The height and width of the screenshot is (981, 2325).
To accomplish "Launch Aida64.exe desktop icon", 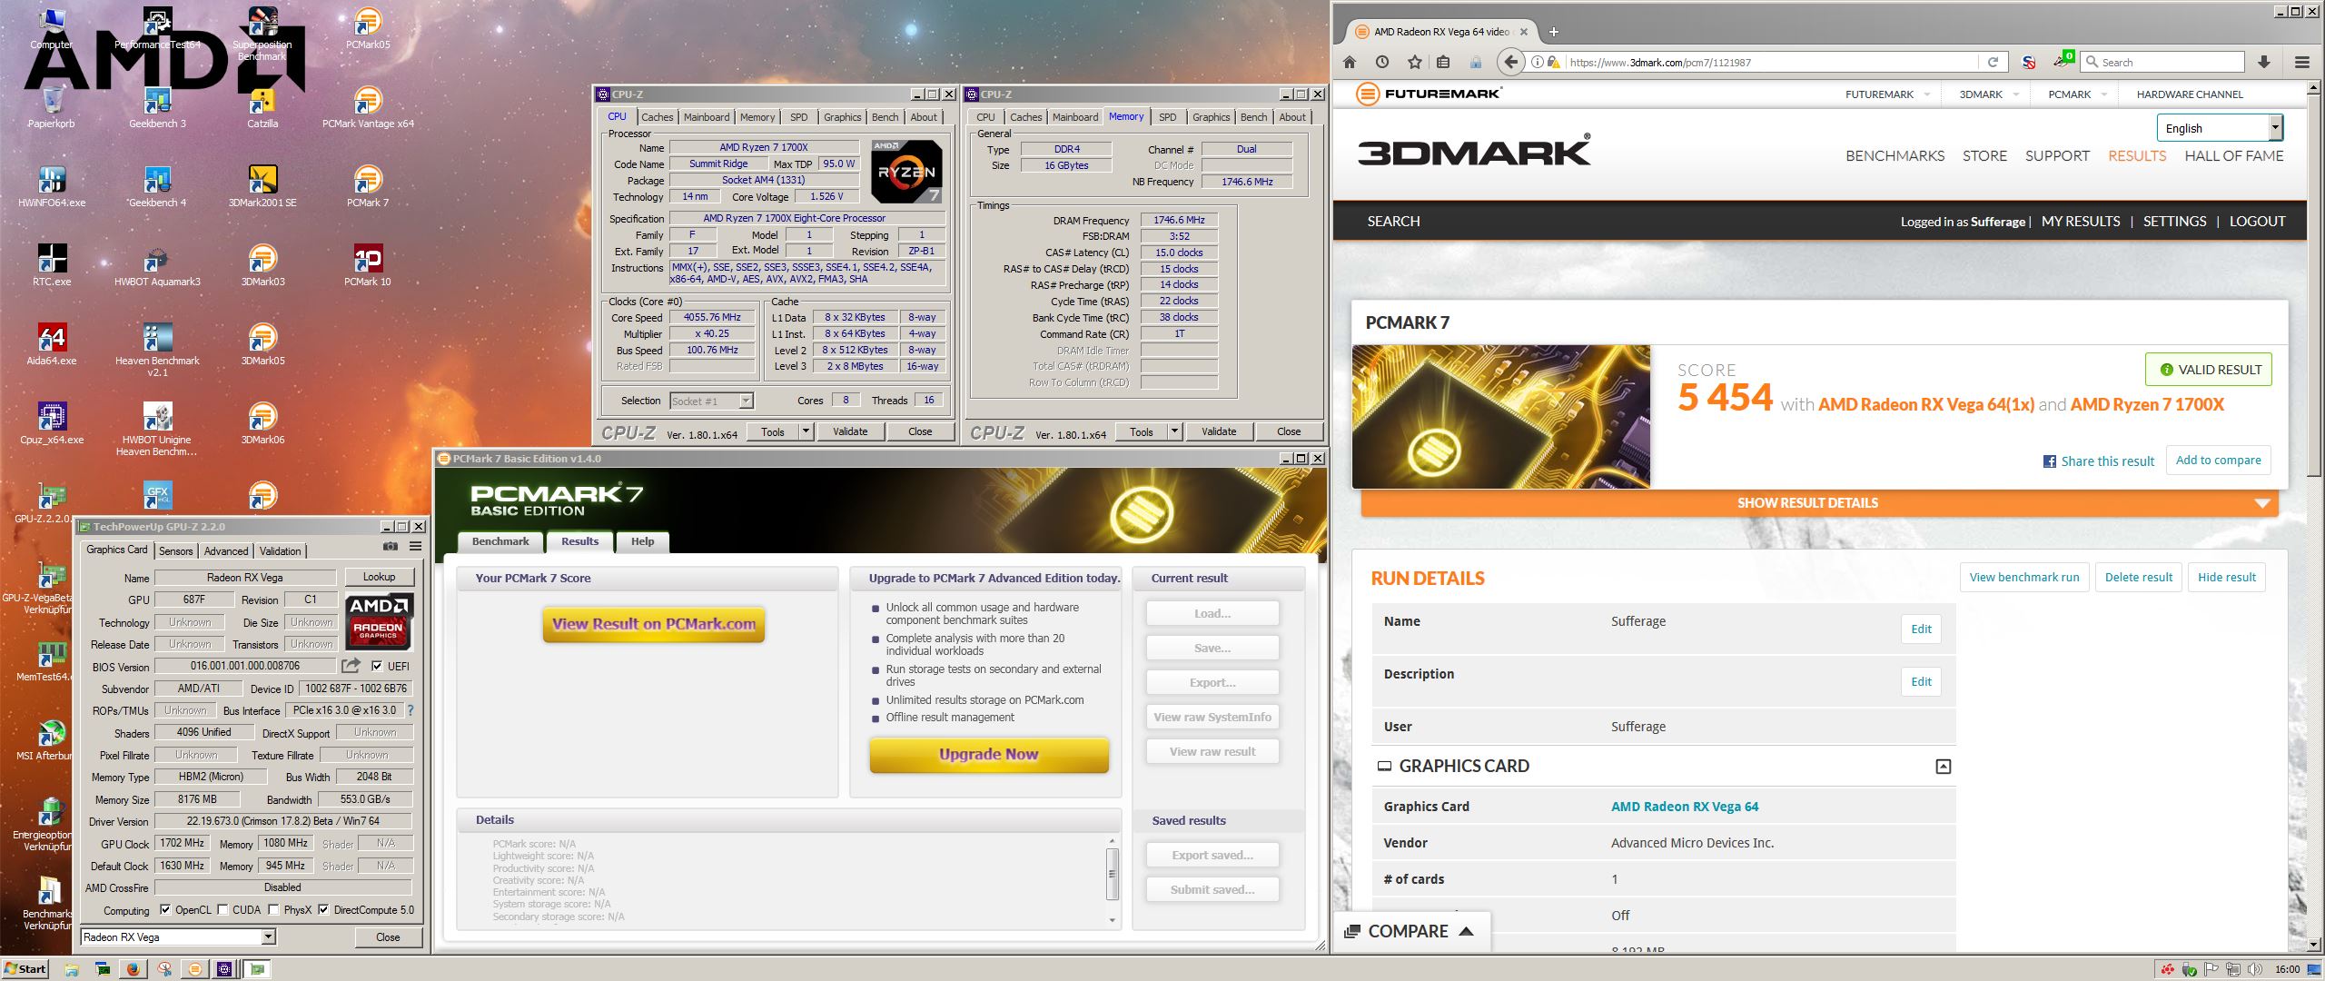I will (52, 343).
